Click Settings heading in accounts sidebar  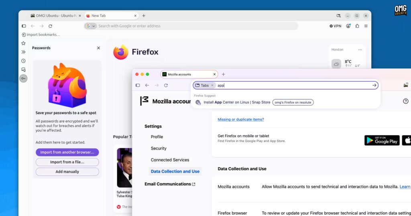(153, 126)
